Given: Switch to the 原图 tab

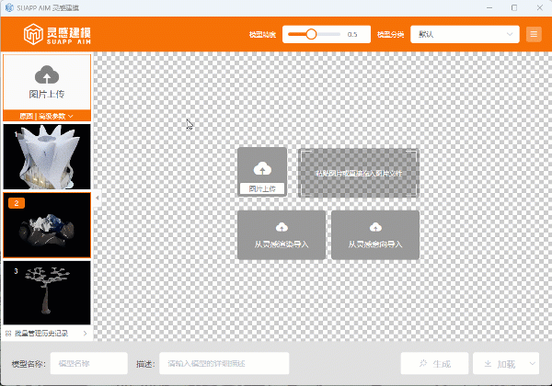Looking at the screenshot, I should click(26, 116).
